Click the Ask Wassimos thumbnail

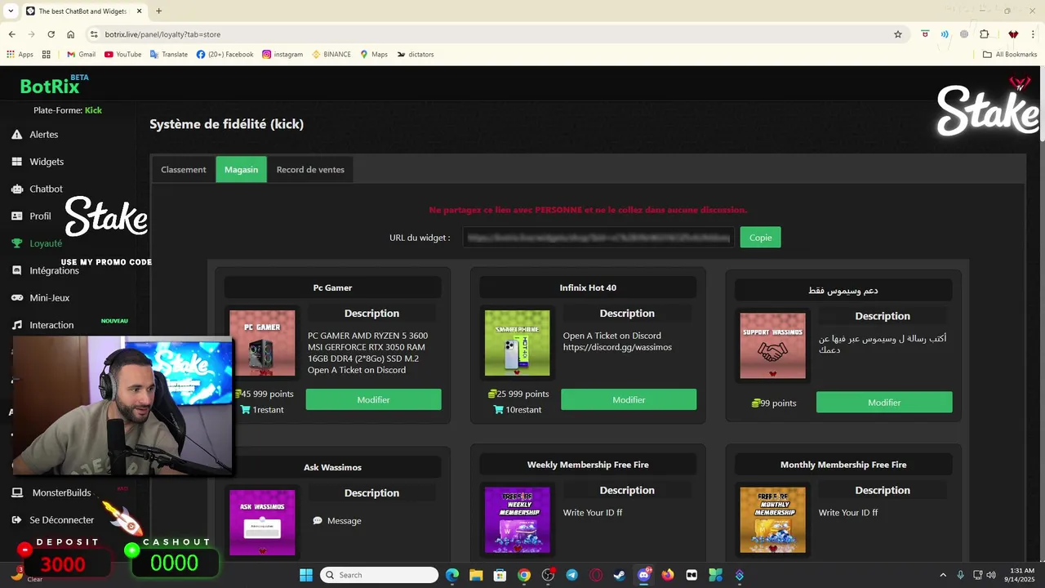pyautogui.click(x=262, y=523)
